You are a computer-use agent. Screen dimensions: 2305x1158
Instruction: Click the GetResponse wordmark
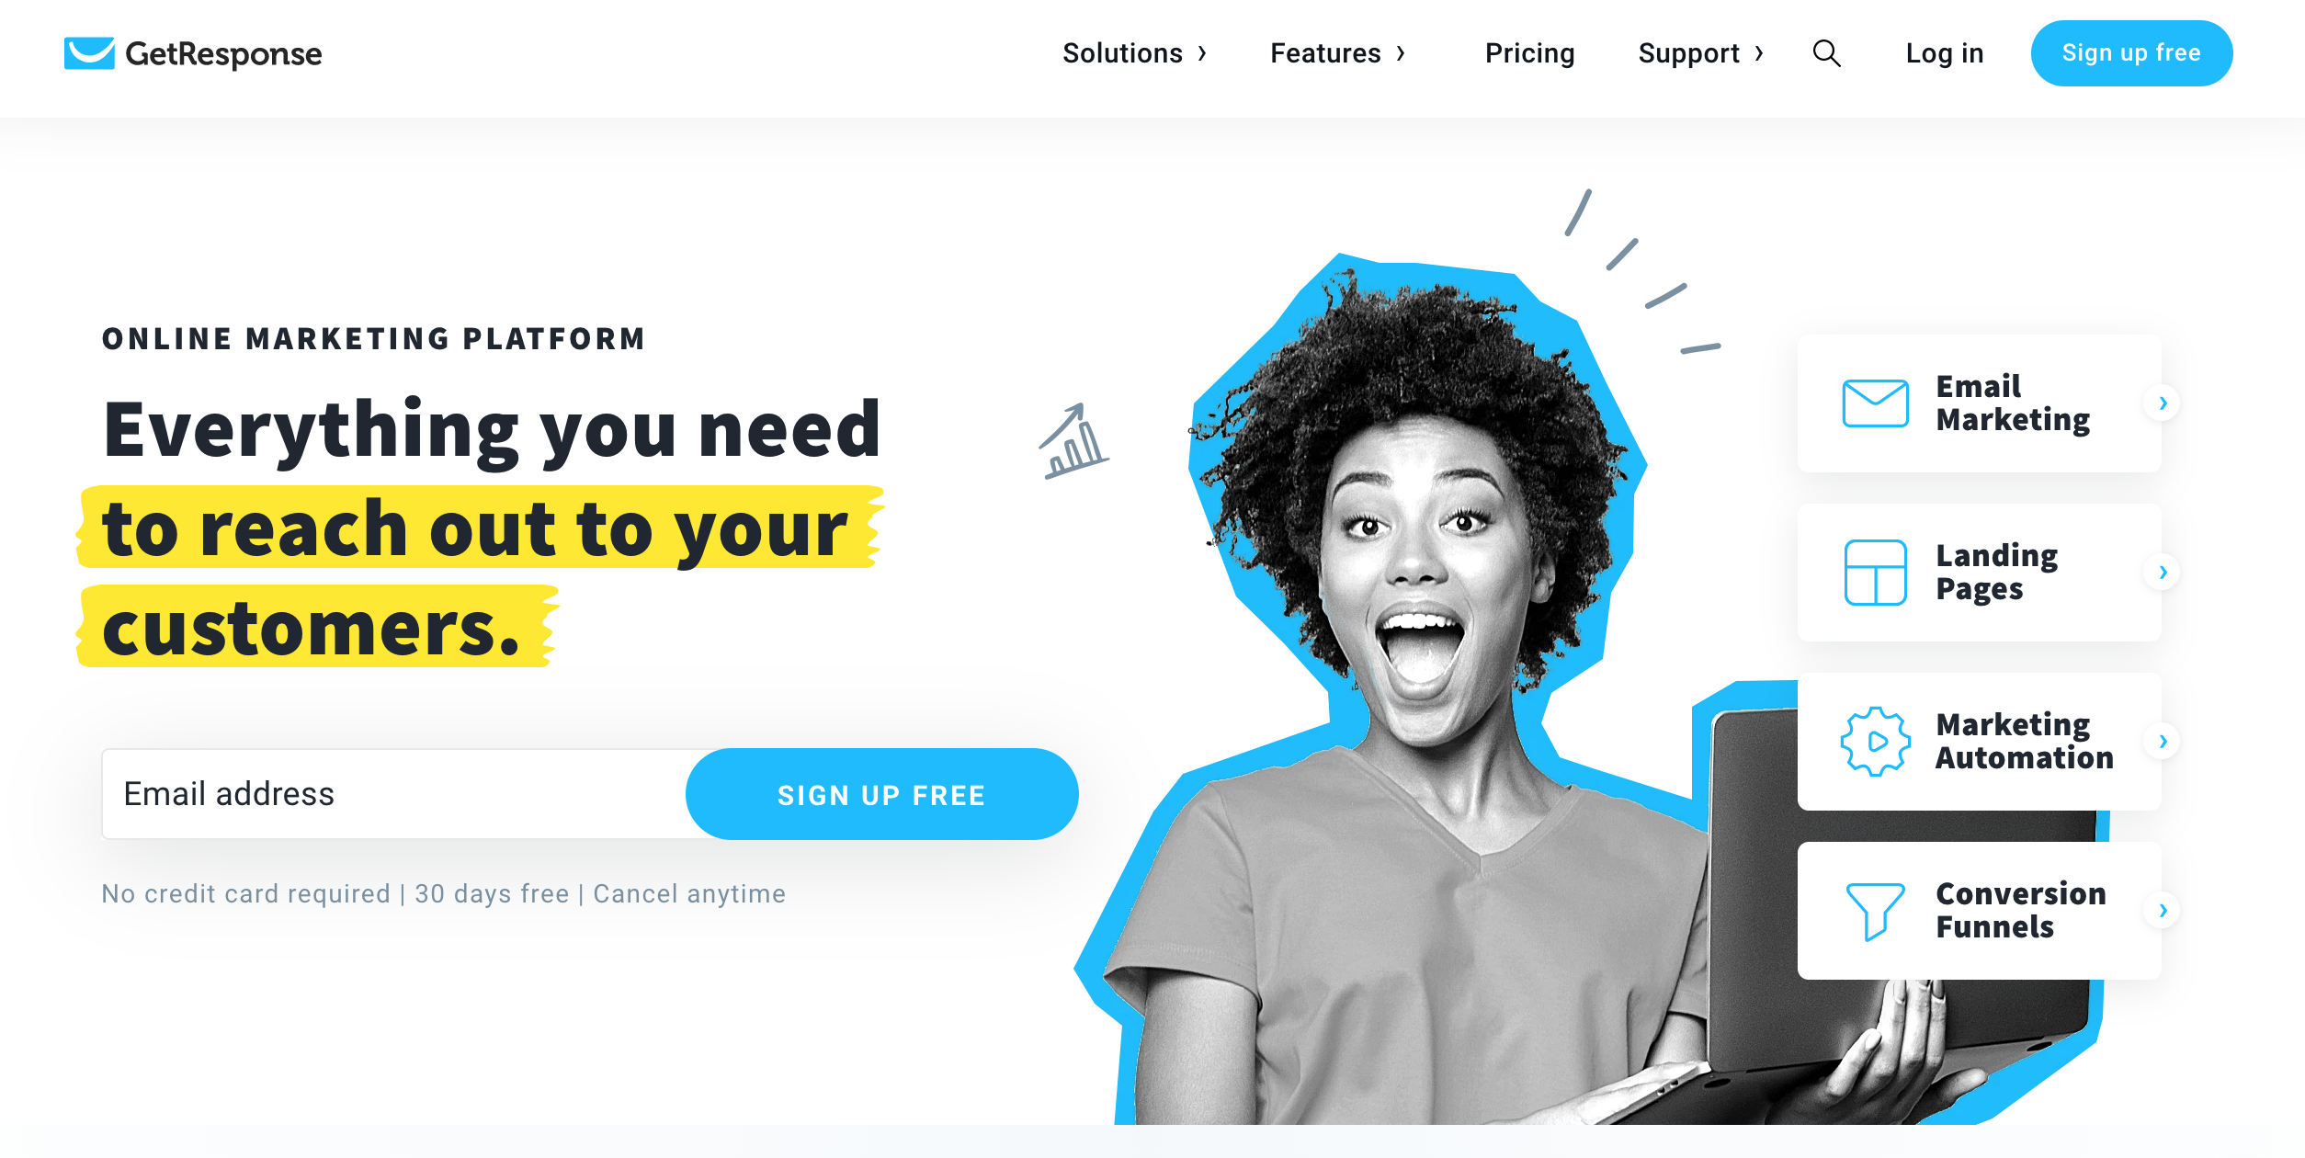[x=223, y=54]
